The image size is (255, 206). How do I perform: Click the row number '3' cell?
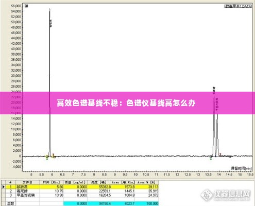click(x=11, y=195)
